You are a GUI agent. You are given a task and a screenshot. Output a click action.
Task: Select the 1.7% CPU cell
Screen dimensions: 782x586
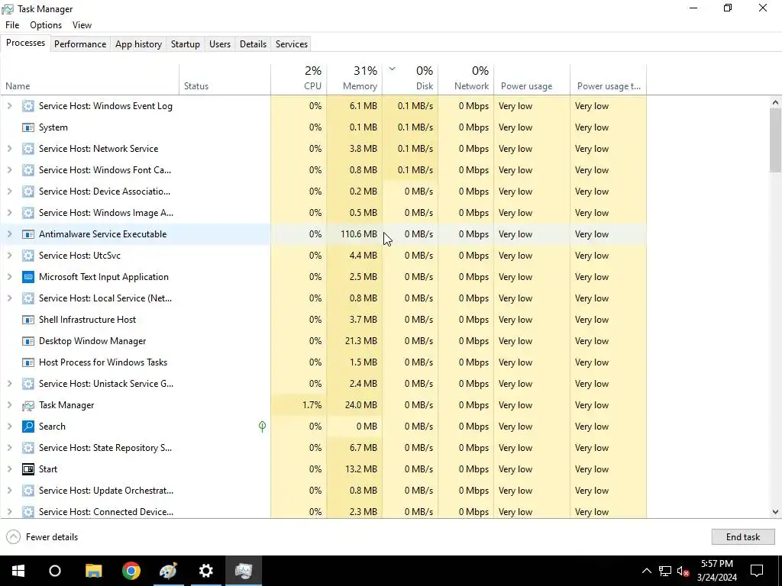(299, 405)
